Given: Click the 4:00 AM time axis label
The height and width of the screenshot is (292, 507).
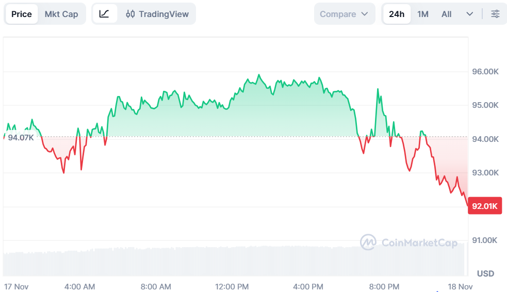Looking at the screenshot, I should pyautogui.click(x=79, y=286).
